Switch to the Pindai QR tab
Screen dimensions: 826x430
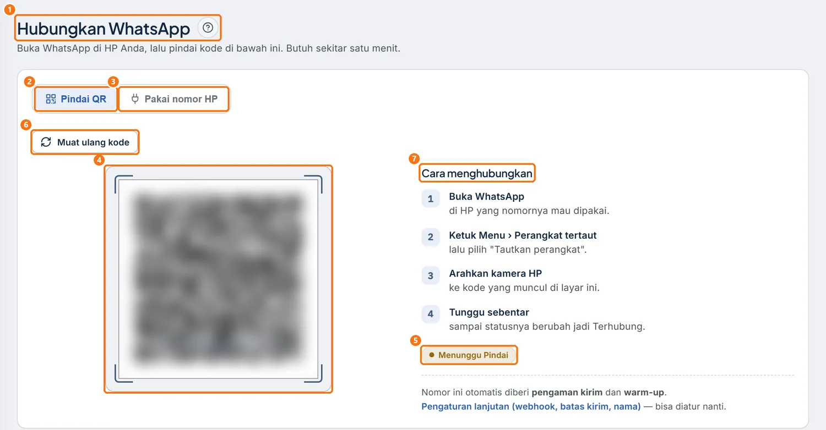(76, 99)
